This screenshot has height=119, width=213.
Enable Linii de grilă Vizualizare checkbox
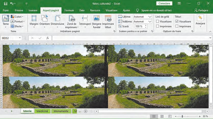pos(157,21)
